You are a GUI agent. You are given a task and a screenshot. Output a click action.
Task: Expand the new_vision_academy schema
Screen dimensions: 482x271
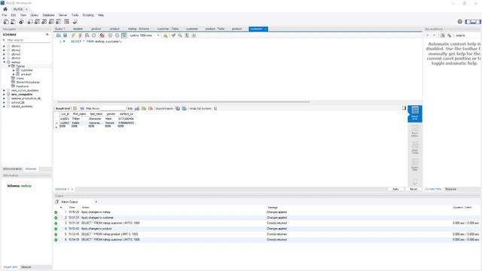[5, 90]
